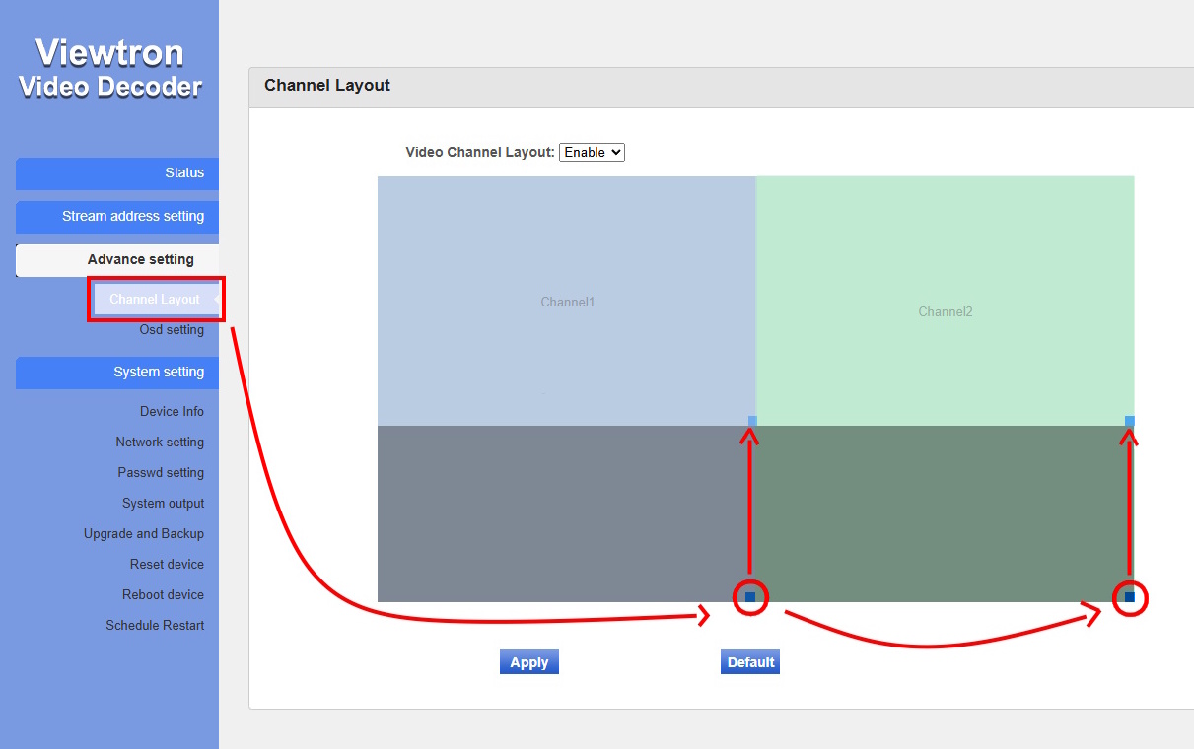Open Passwd setting page

coord(161,473)
